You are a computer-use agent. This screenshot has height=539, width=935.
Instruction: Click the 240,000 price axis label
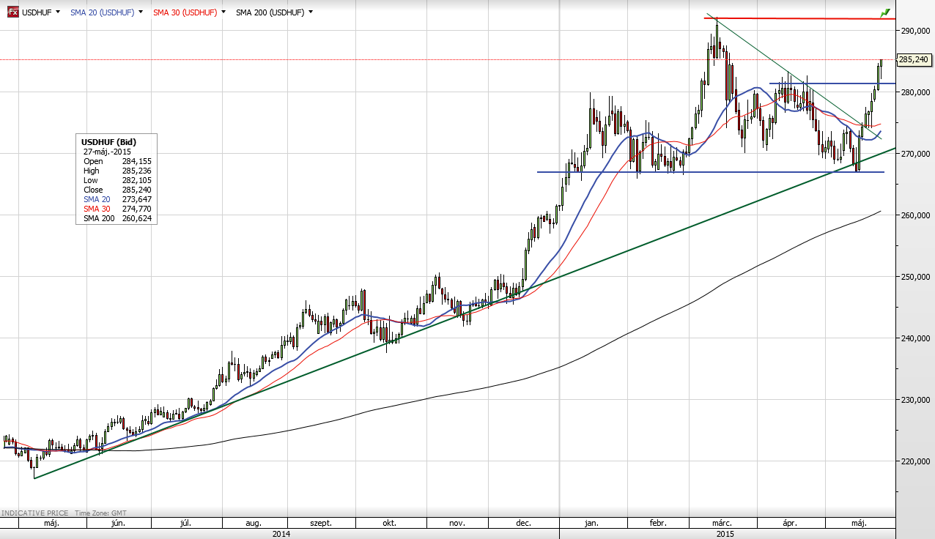(x=916, y=338)
